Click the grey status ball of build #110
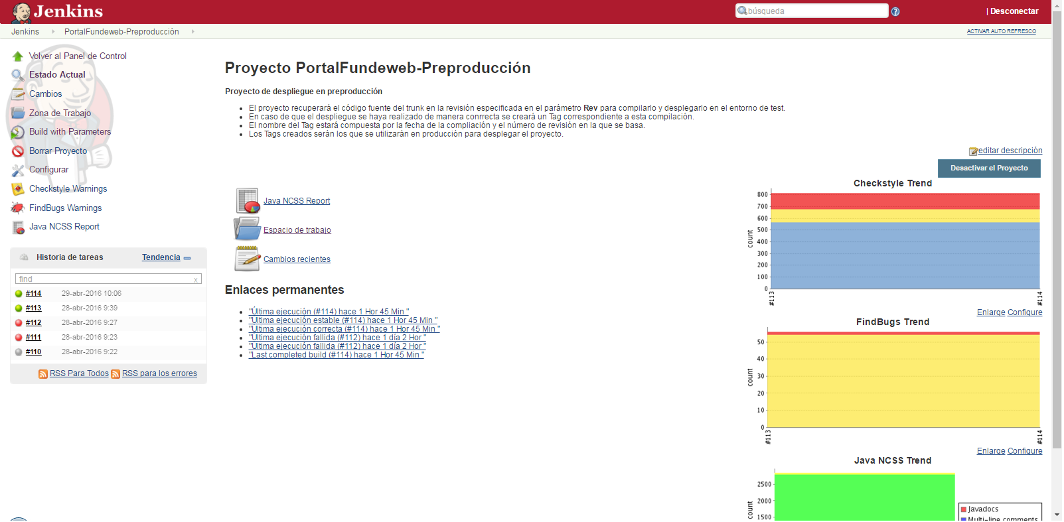The height and width of the screenshot is (522, 1064). point(19,352)
